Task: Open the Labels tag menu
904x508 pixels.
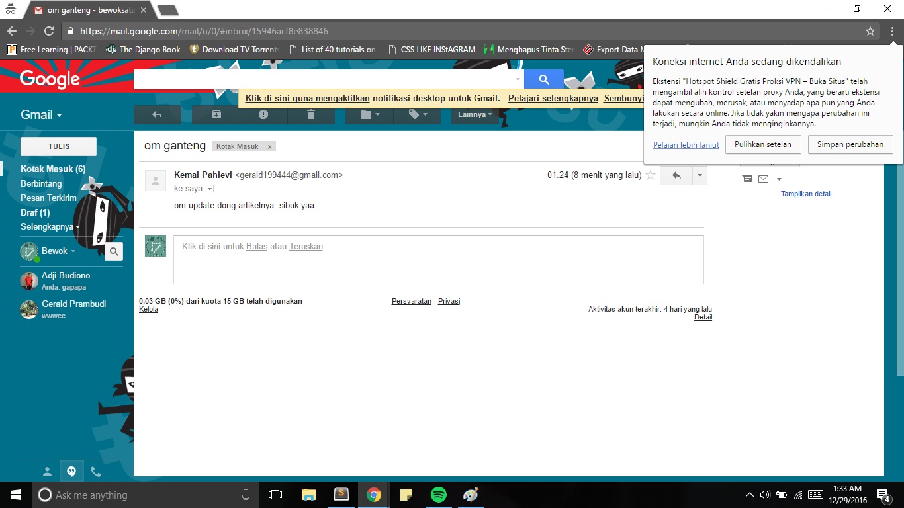Action: (x=417, y=114)
